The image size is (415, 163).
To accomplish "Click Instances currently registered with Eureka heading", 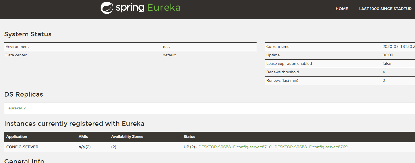I will click(x=74, y=124).
